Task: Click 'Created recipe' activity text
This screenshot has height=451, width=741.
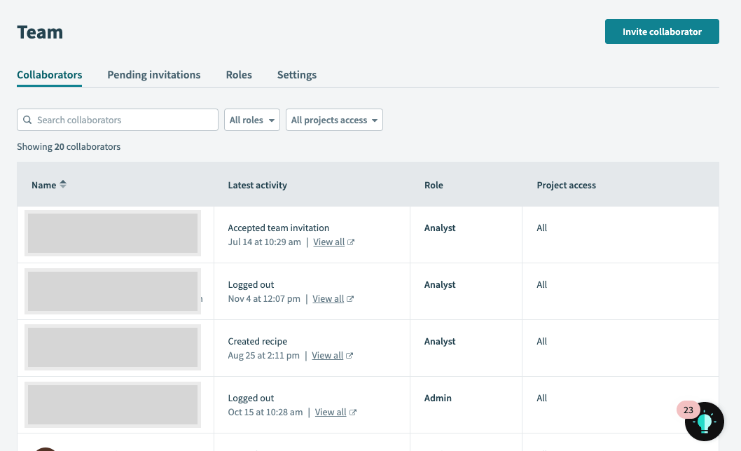Action: click(x=258, y=341)
